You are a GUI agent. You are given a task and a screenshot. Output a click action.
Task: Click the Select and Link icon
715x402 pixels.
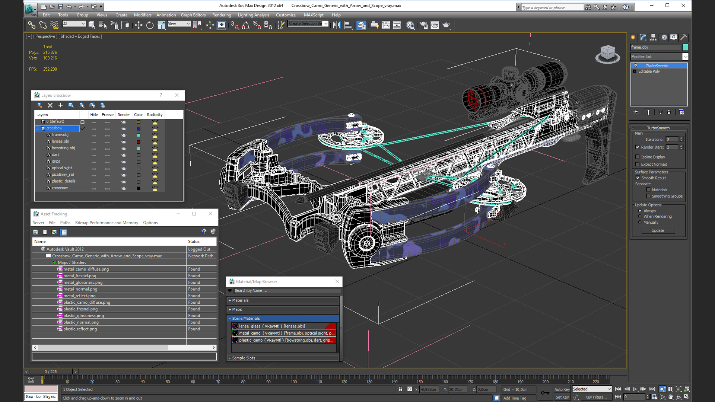click(32, 25)
